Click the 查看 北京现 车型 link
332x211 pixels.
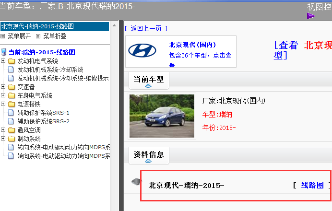pos(303,50)
